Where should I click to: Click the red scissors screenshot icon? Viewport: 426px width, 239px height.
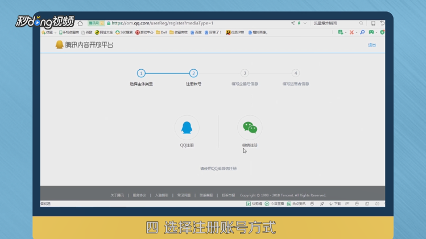(351, 32)
